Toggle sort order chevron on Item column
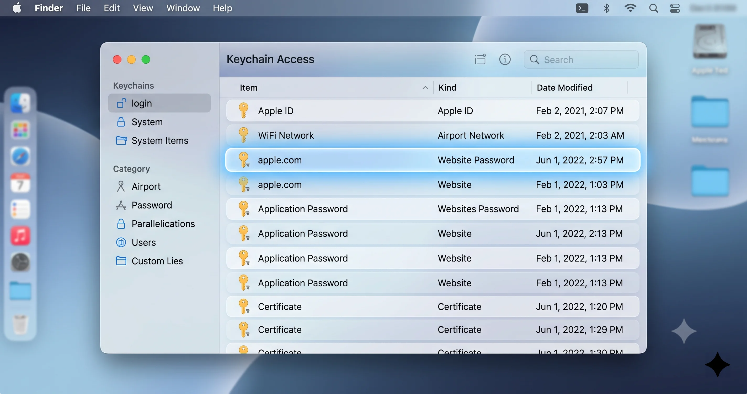Image resolution: width=747 pixels, height=394 pixels. pyautogui.click(x=425, y=87)
